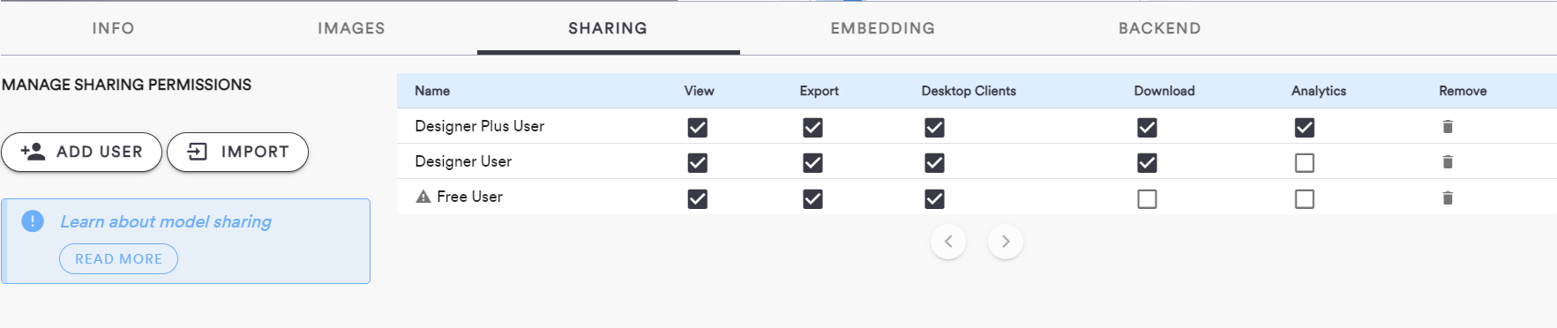Viewport: 1557px width, 328px height.
Task: Go to previous page with left chevron
Action: pyautogui.click(x=948, y=242)
